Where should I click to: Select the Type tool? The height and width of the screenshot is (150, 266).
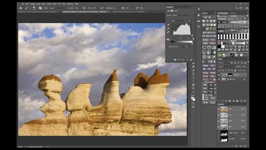click(x=193, y=74)
